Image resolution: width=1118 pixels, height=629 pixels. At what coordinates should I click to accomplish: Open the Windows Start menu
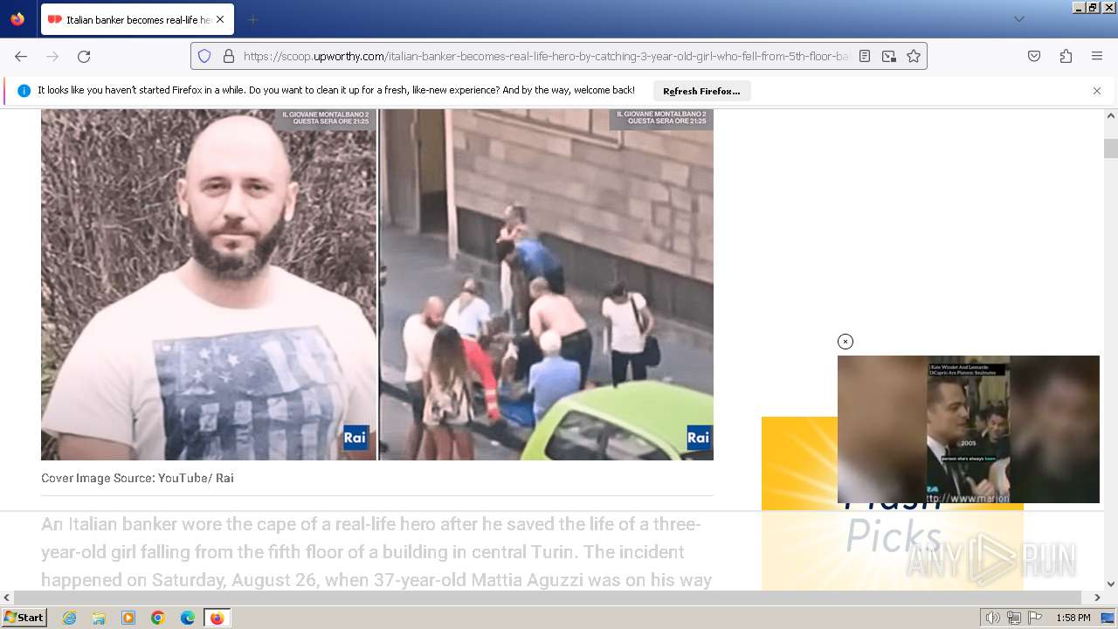click(24, 618)
